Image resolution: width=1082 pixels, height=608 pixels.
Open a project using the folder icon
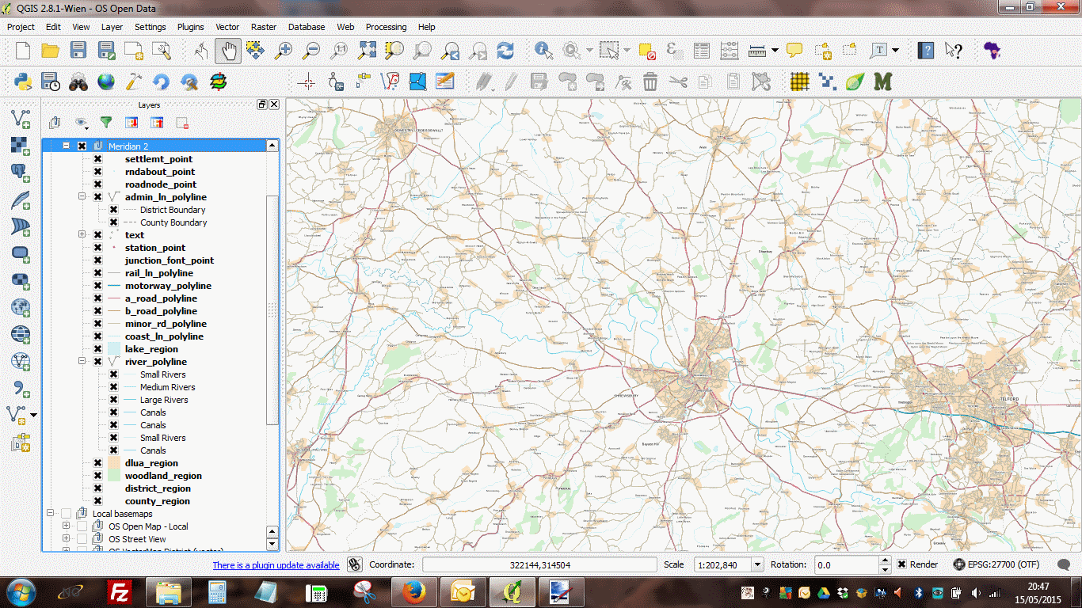(x=51, y=51)
